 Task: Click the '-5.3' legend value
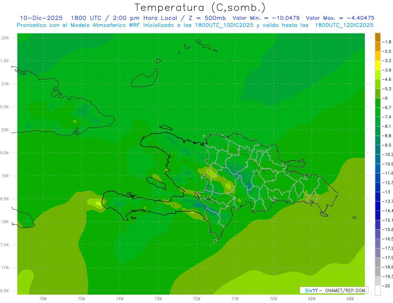tap(387, 89)
